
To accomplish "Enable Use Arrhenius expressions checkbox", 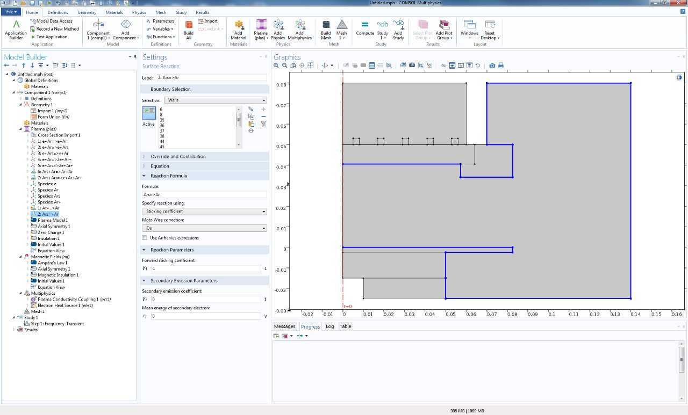I will coord(144,238).
